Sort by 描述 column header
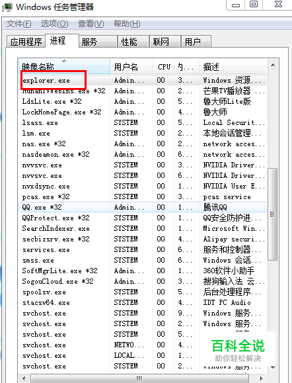The width and height of the screenshot is (292, 383). click(233, 66)
